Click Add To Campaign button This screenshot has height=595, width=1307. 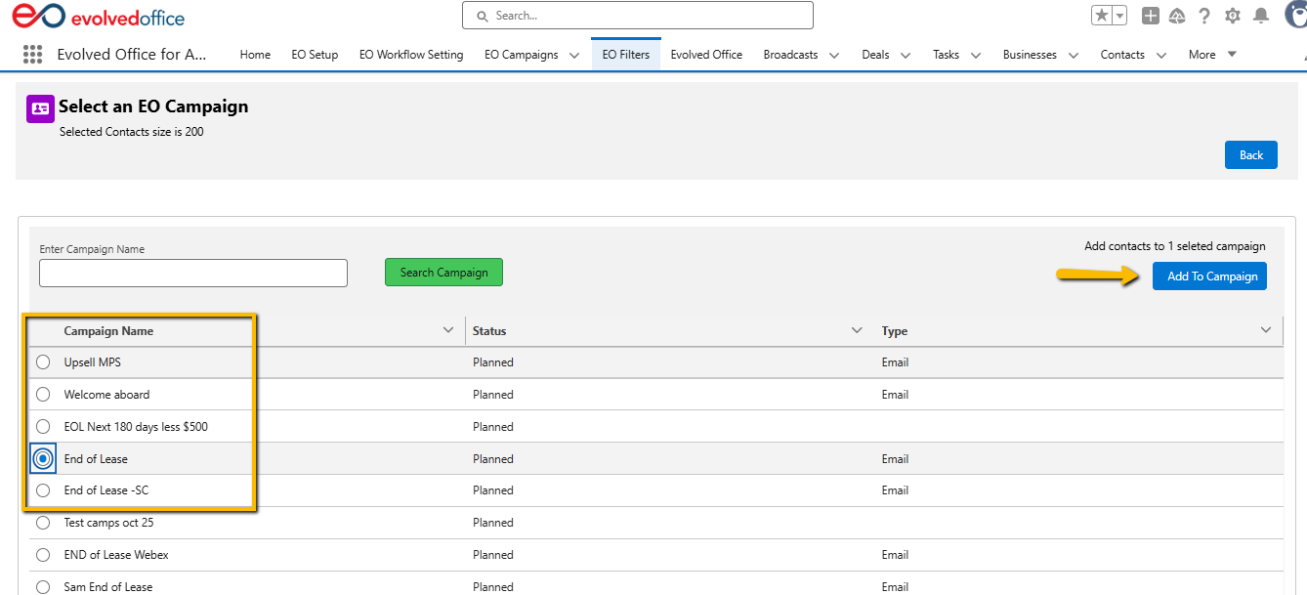[x=1209, y=276]
